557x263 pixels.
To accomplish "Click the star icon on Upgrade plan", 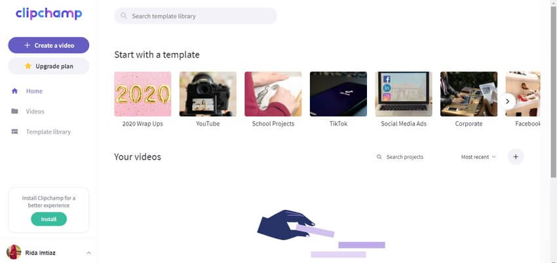I will (28, 66).
